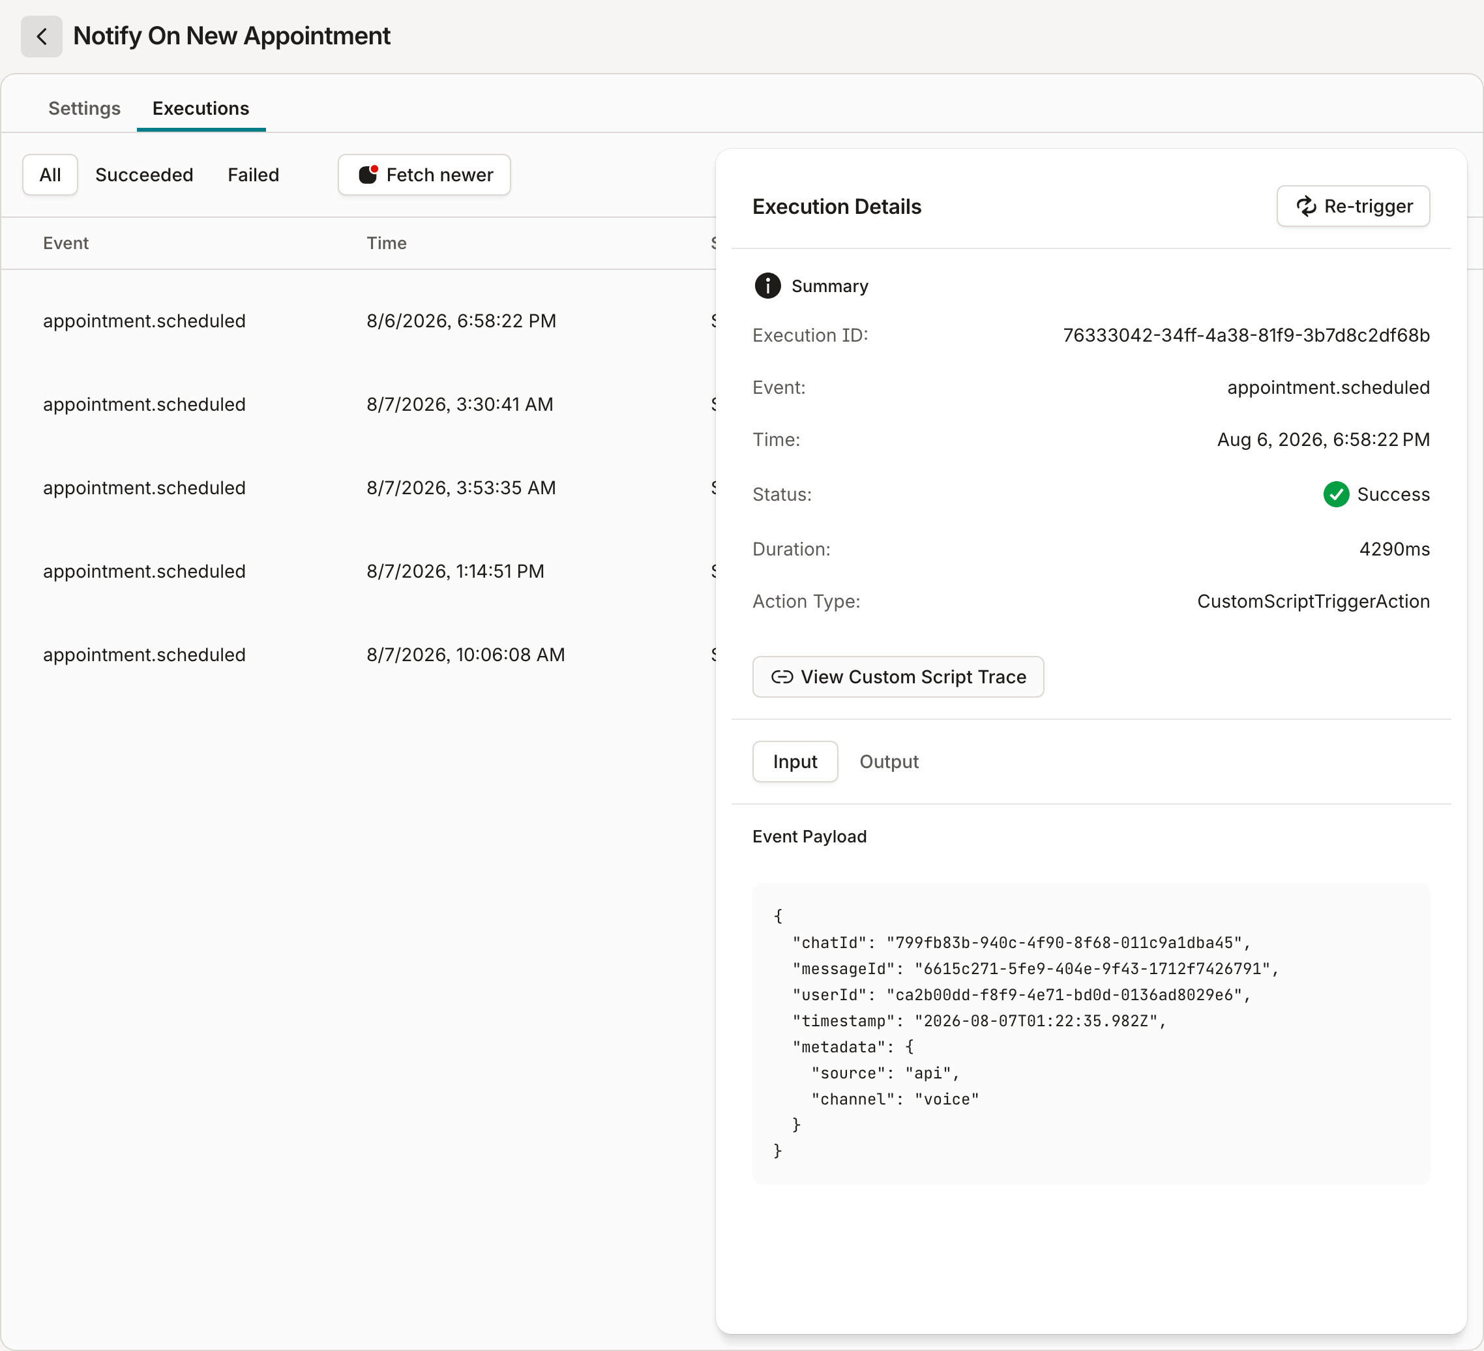Screen dimensions: 1484x1351
Task: Switch to the Output tab
Action: (889, 762)
